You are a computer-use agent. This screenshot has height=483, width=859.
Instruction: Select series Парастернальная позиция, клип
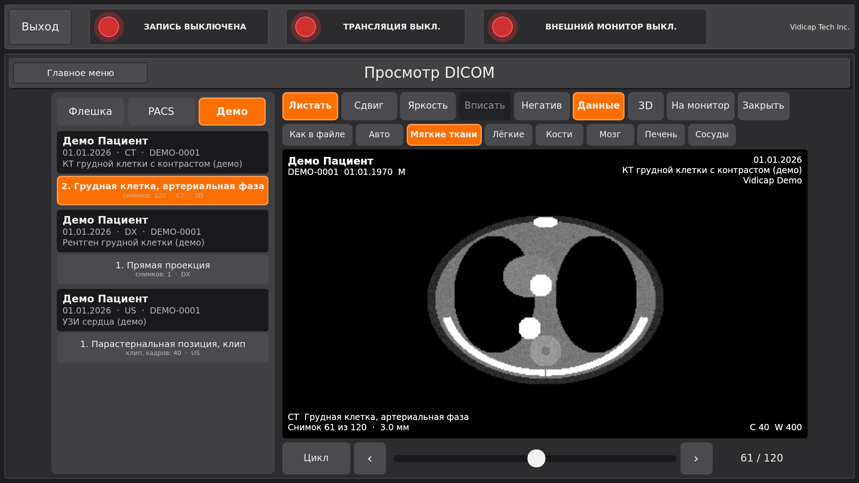point(163,348)
